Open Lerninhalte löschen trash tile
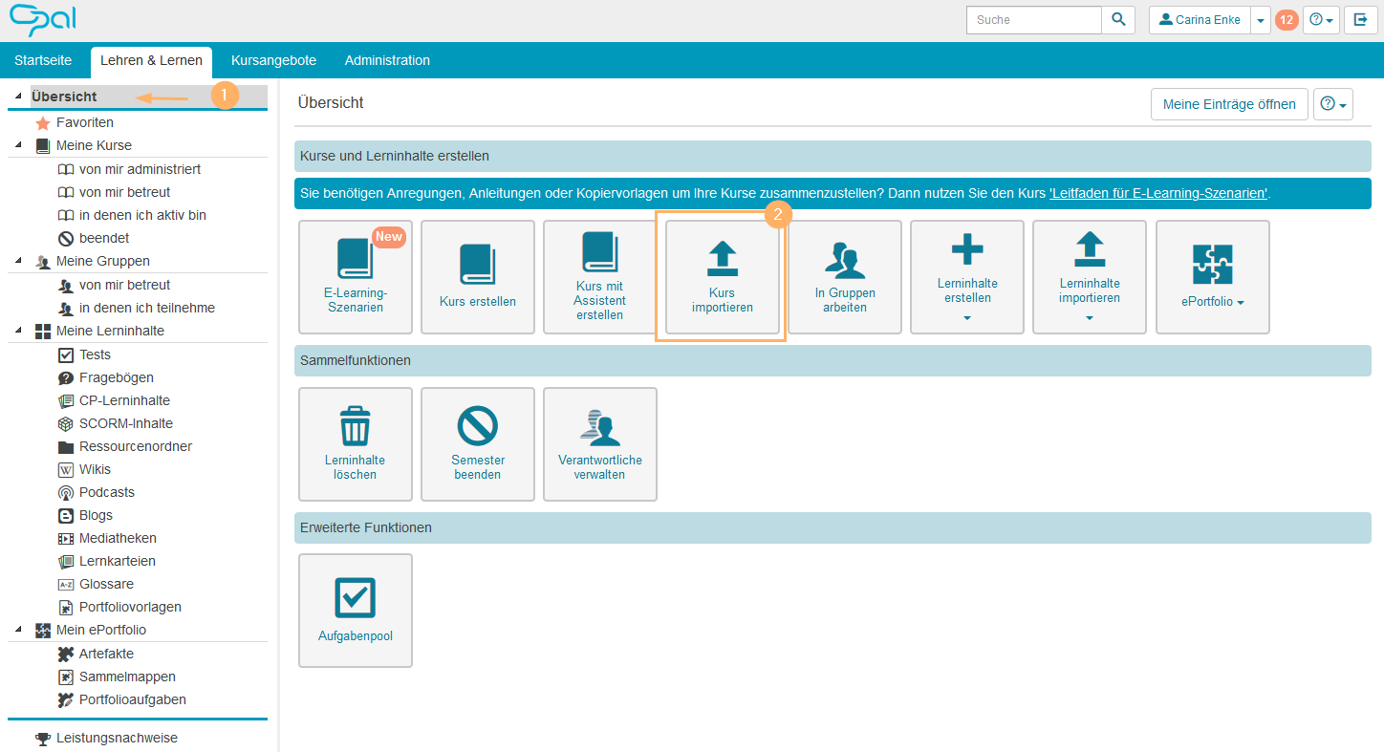Image resolution: width=1384 pixels, height=752 pixels. point(356,444)
